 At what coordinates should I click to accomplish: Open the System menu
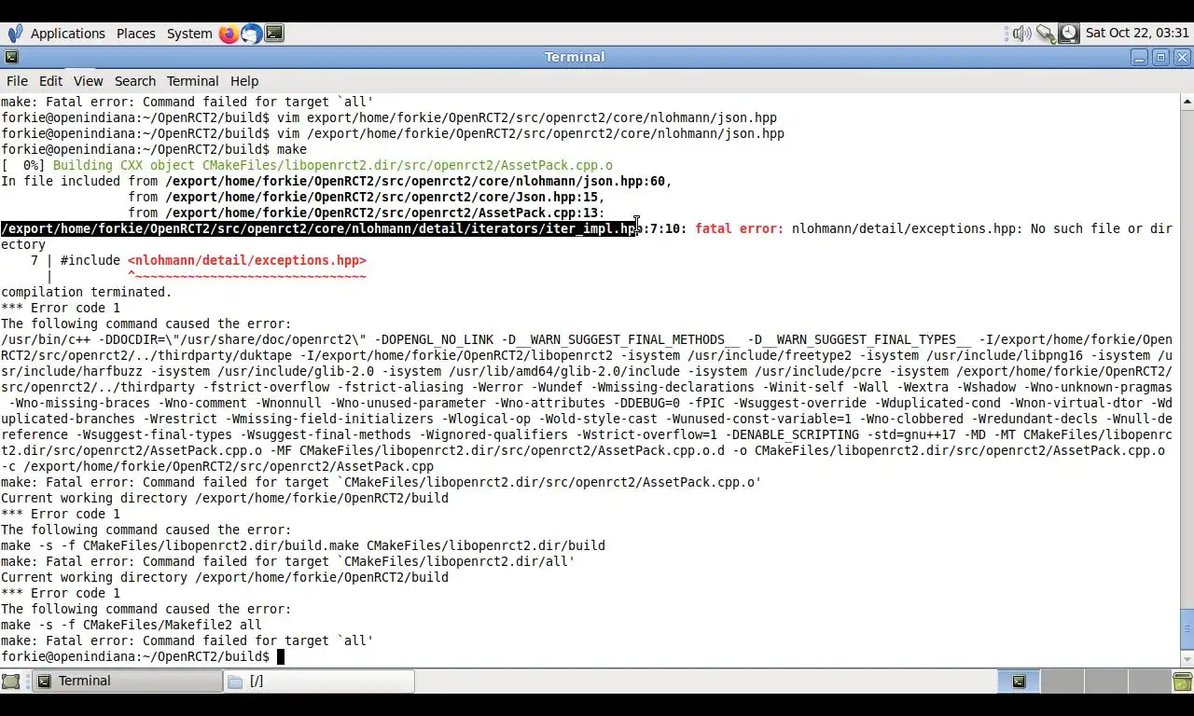[189, 34]
